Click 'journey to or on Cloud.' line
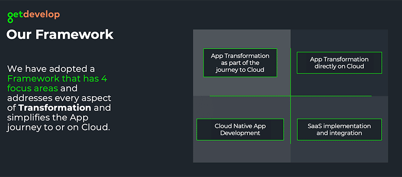The image size is (402, 177). 59,127
